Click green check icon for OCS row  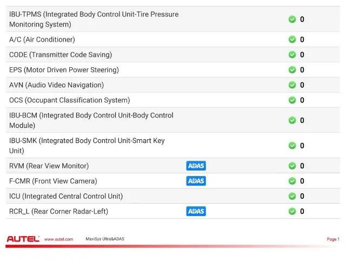tap(292, 100)
